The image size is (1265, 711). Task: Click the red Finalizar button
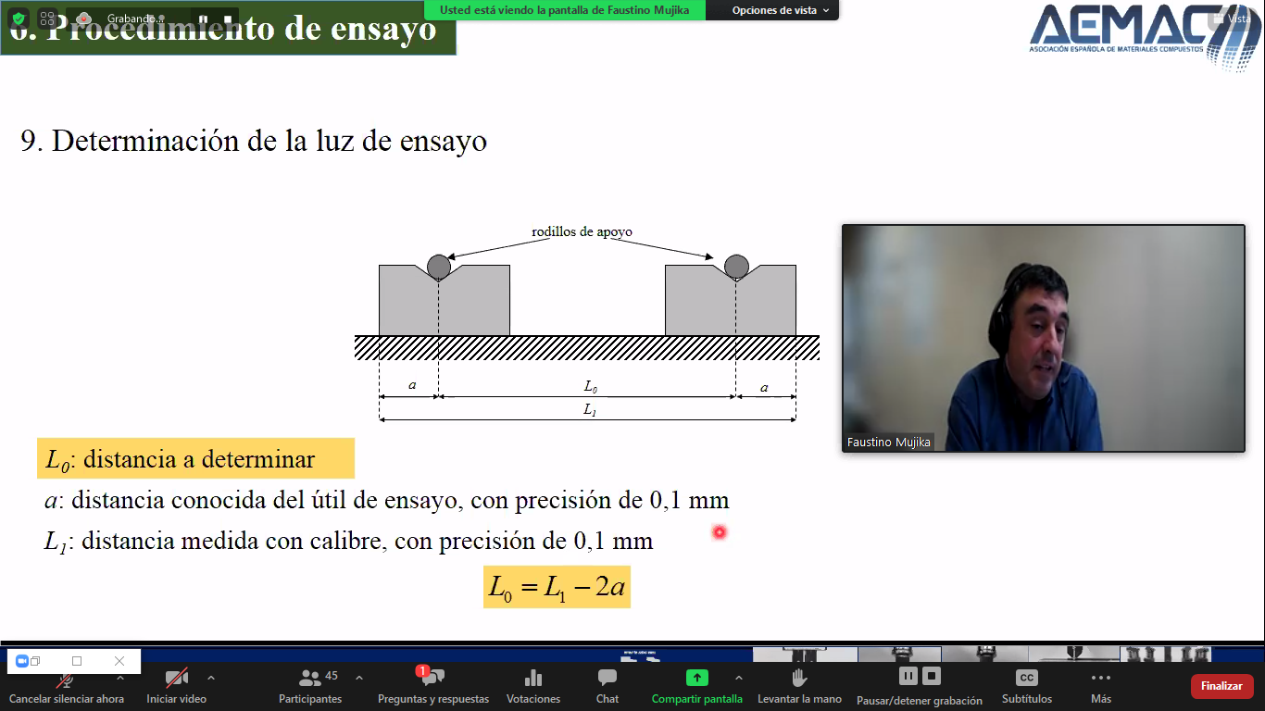(x=1221, y=686)
